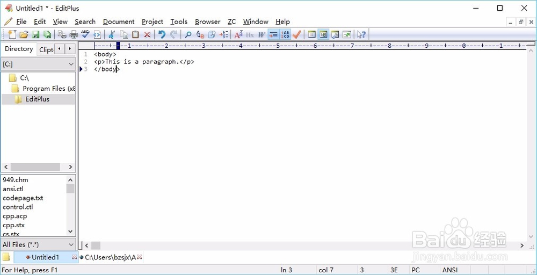This screenshot has width=537, height=275.
Task: Click the Save All icon
Action: (47, 34)
